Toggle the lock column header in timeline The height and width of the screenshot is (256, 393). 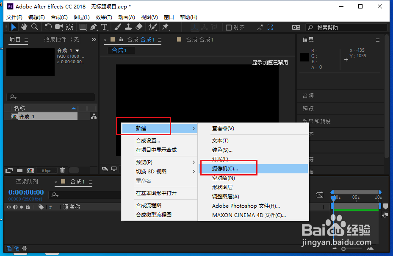[28, 207]
